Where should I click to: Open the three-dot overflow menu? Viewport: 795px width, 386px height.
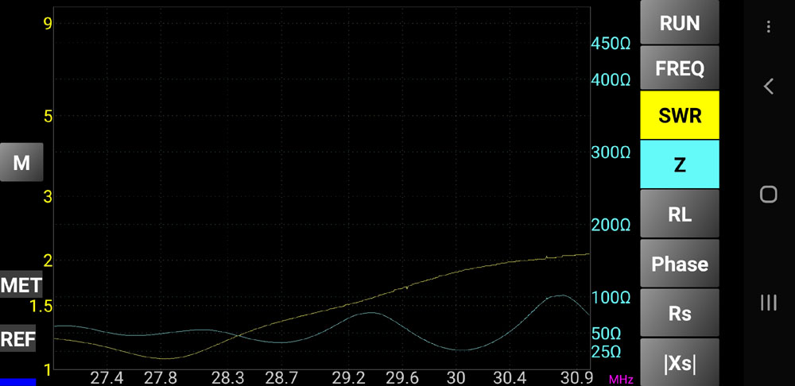(x=769, y=26)
